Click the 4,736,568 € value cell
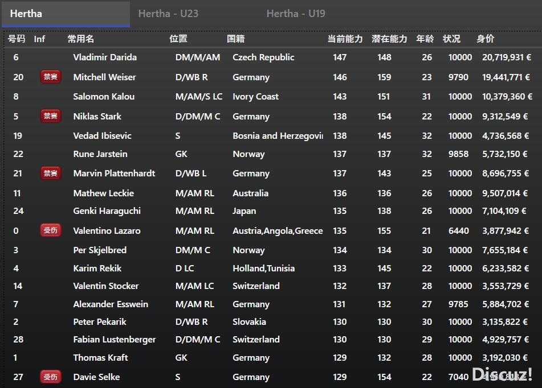 pos(506,135)
